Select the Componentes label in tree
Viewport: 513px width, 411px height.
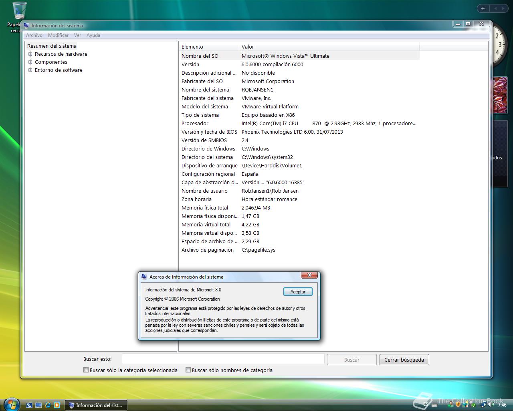(x=51, y=62)
